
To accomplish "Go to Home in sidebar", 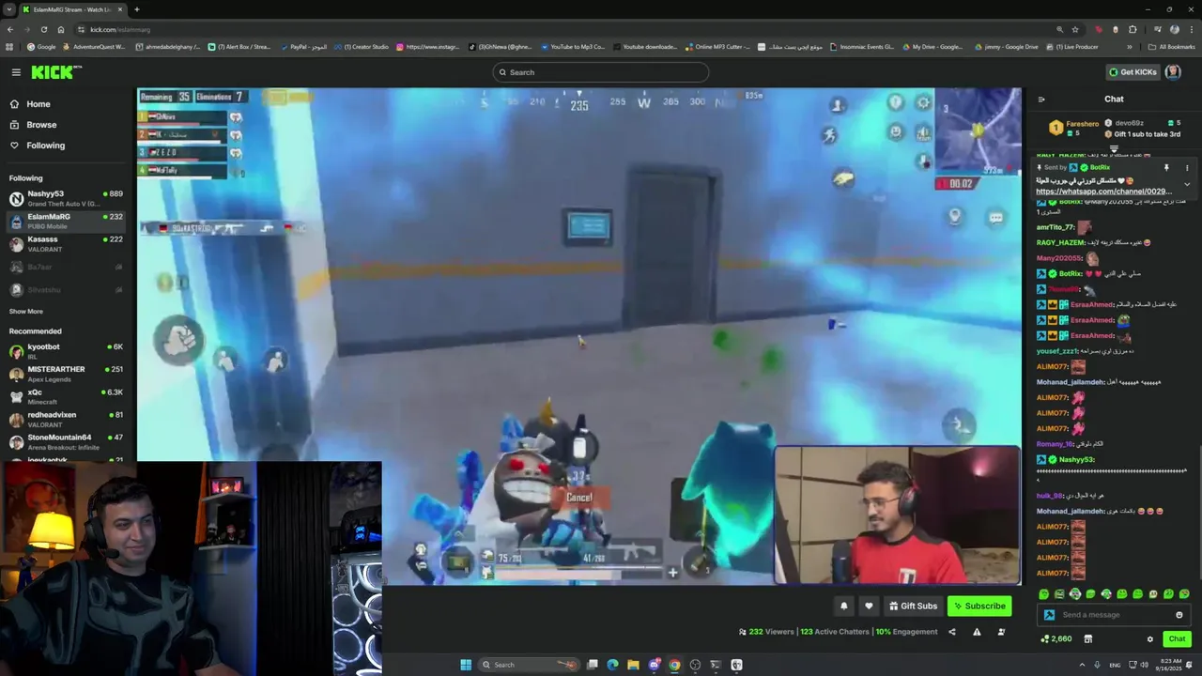I will [39, 104].
